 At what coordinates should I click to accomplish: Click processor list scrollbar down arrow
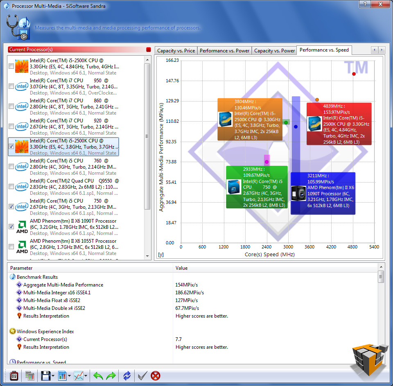(147, 256)
